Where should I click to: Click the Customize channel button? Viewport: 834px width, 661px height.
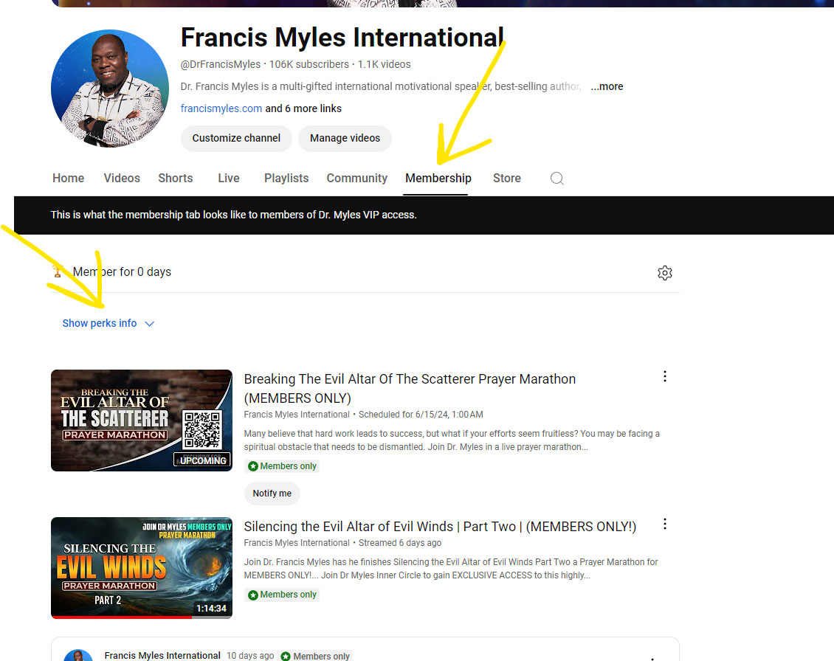pyautogui.click(x=236, y=138)
